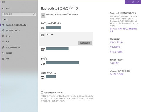Open フィードバックの送信 link
The height and width of the screenshot is (112, 141).
(117, 74)
